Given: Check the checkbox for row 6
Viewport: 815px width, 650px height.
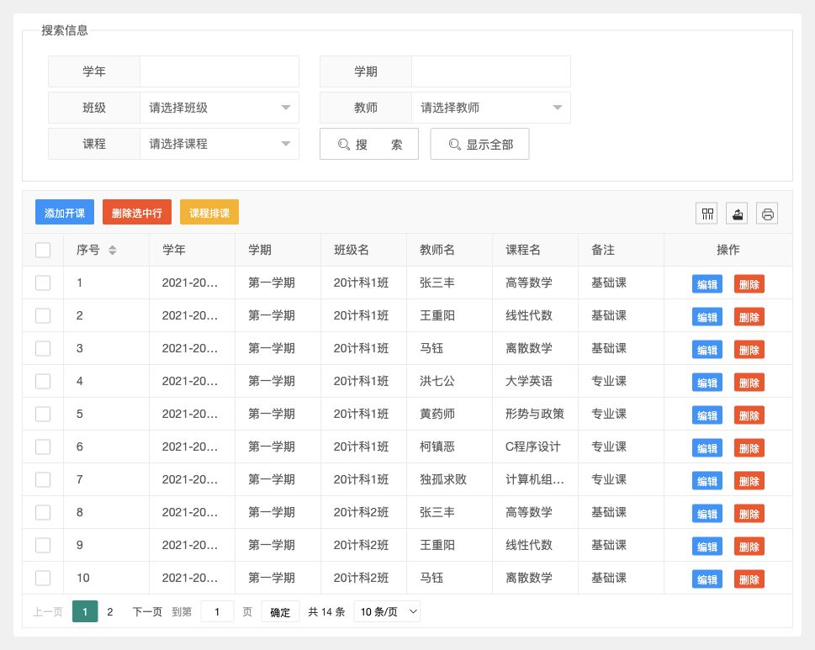Looking at the screenshot, I should click(x=43, y=447).
